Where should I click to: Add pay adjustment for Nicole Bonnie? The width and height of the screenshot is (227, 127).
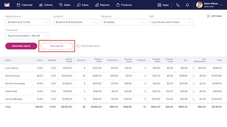(194, 76)
